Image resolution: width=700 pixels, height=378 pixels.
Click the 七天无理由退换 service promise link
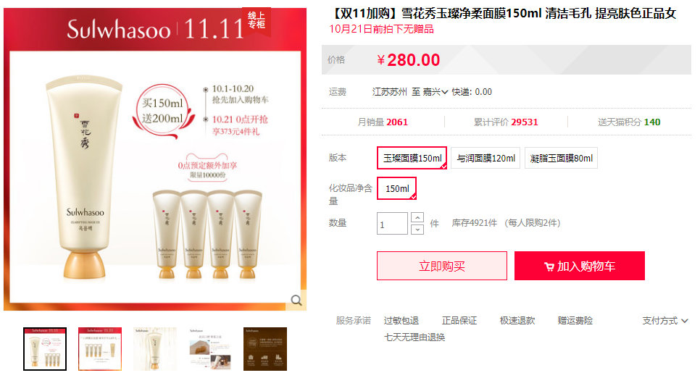tap(414, 337)
